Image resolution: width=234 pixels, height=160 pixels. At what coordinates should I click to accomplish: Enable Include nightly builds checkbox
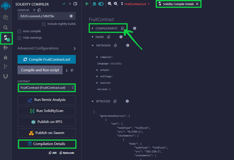44,24
